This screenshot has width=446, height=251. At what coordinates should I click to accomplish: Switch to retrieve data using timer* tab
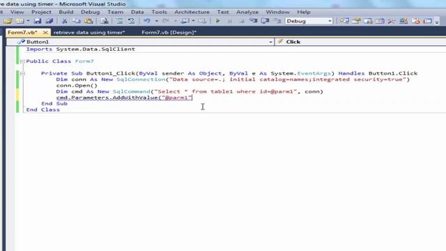pos(89,33)
